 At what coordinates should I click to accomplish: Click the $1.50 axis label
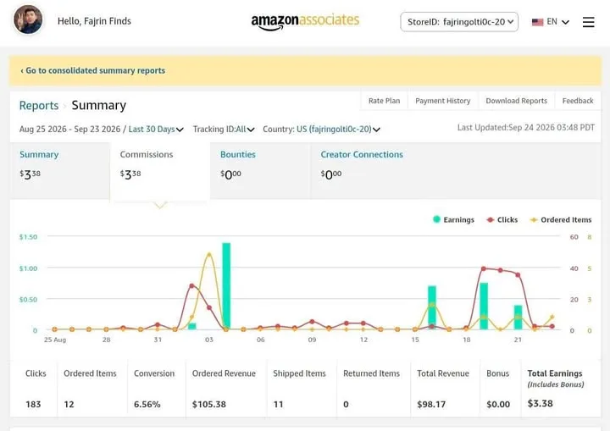[x=28, y=237]
